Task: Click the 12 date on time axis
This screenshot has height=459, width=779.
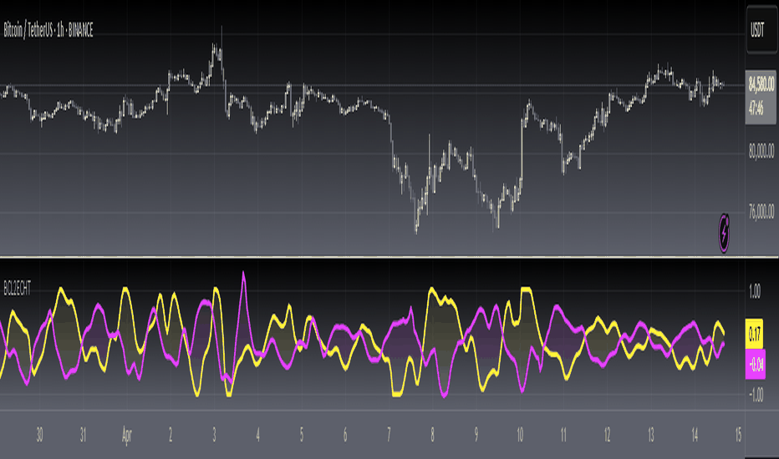Action: coord(607,435)
